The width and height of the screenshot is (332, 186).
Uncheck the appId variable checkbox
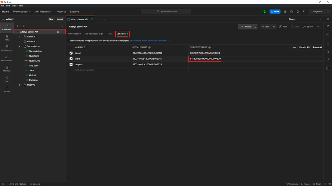tap(71, 53)
